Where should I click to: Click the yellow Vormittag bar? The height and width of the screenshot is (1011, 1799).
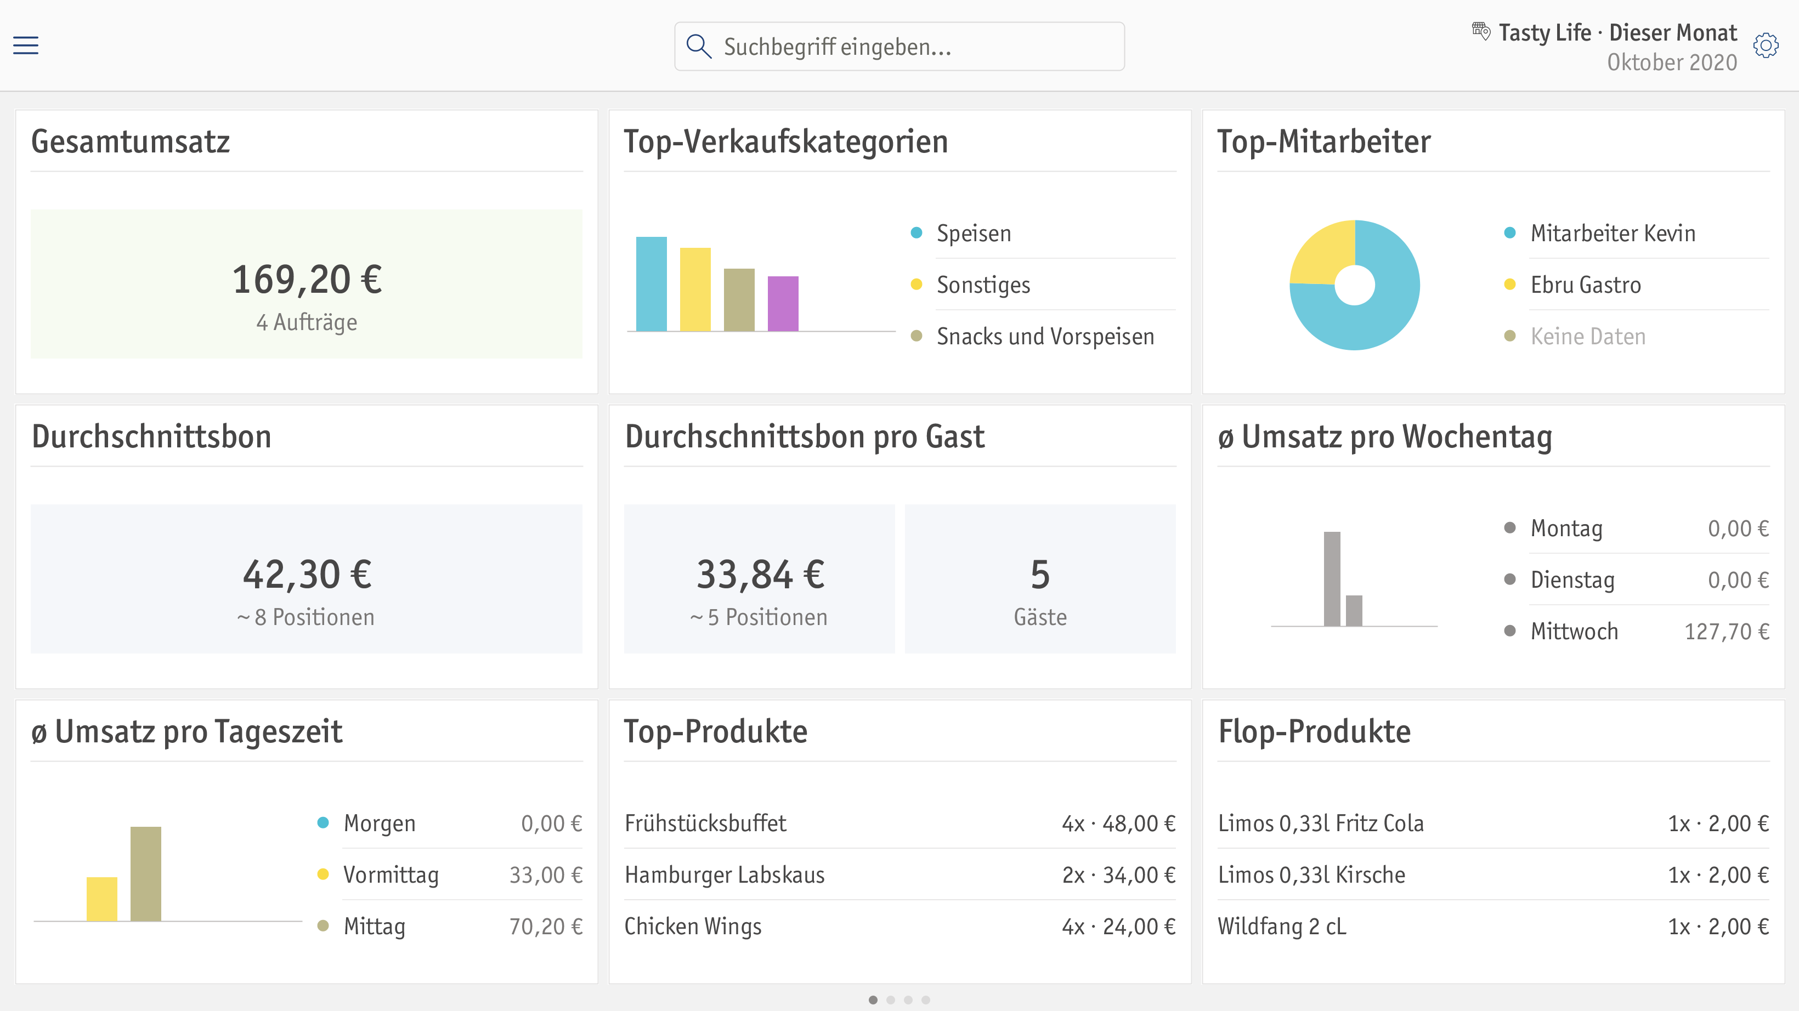[102, 899]
